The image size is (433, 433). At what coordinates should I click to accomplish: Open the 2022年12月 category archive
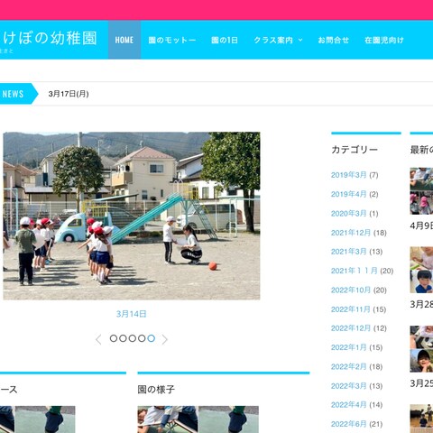click(x=351, y=328)
